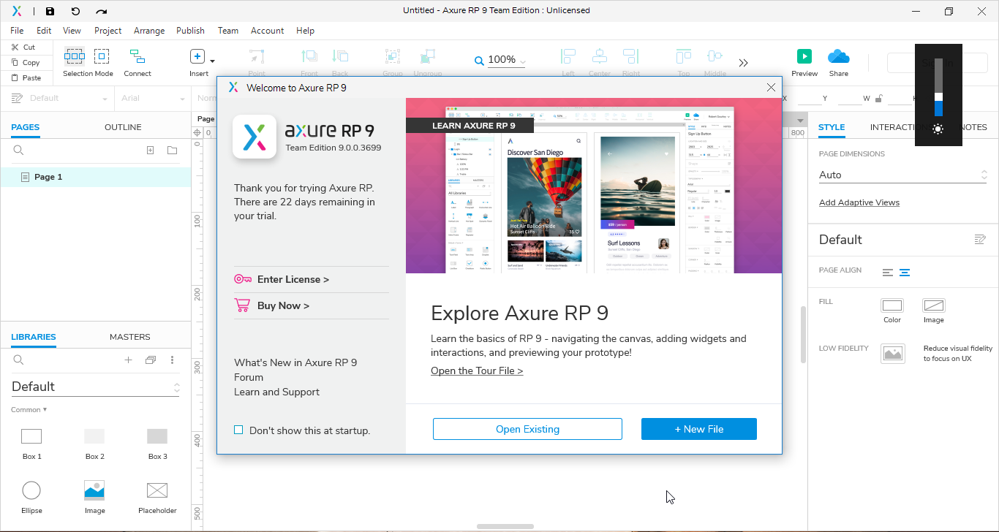
Task: Set page align center
Action: tap(905, 273)
